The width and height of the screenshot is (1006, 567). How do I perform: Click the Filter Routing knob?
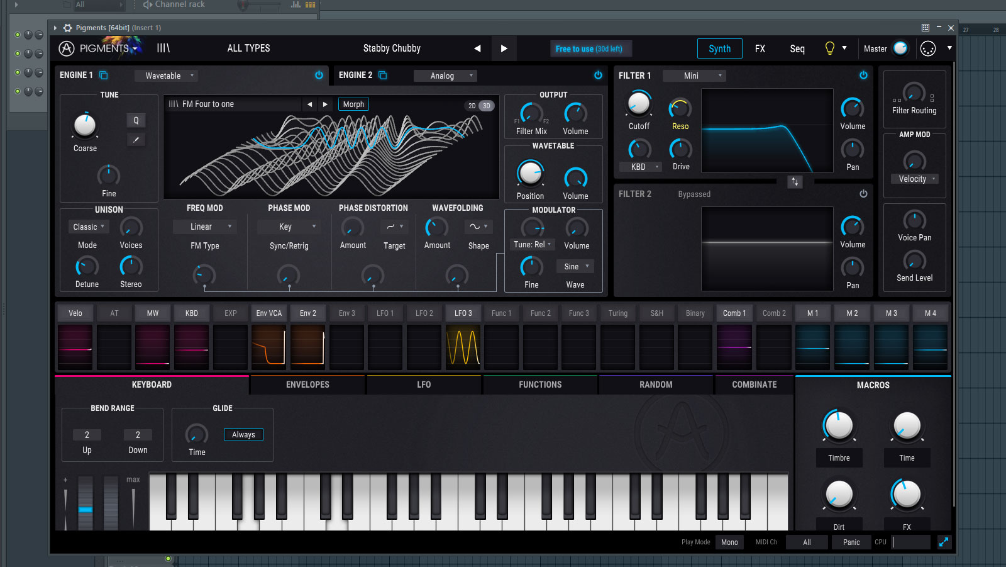tap(914, 93)
